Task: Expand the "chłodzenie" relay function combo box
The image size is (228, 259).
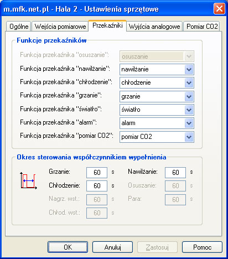Action: 157,83
